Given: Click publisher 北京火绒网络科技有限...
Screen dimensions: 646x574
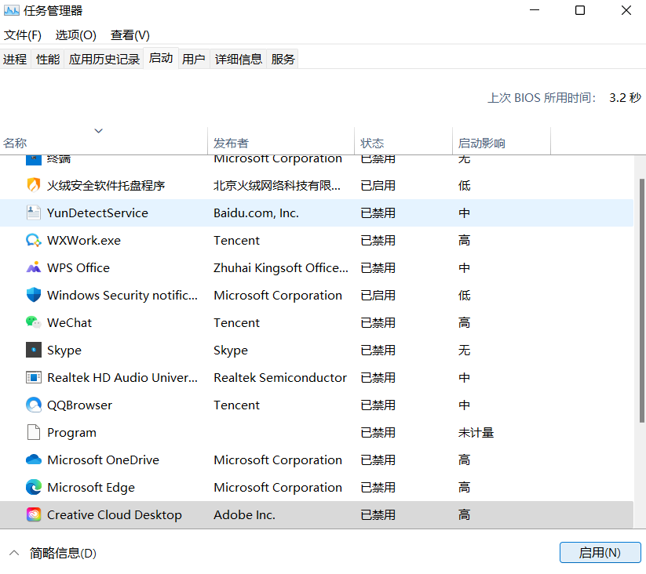Looking at the screenshot, I should pyautogui.click(x=277, y=186).
